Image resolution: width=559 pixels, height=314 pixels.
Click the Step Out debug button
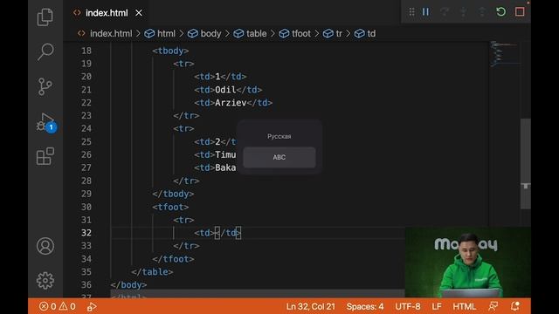pyautogui.click(x=482, y=11)
